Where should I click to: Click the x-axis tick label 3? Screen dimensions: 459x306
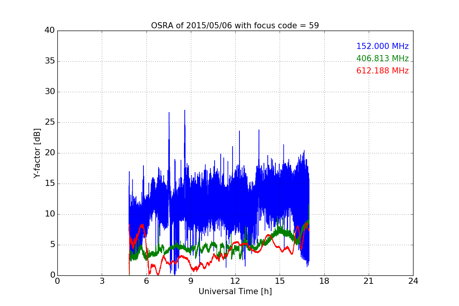[102, 281]
